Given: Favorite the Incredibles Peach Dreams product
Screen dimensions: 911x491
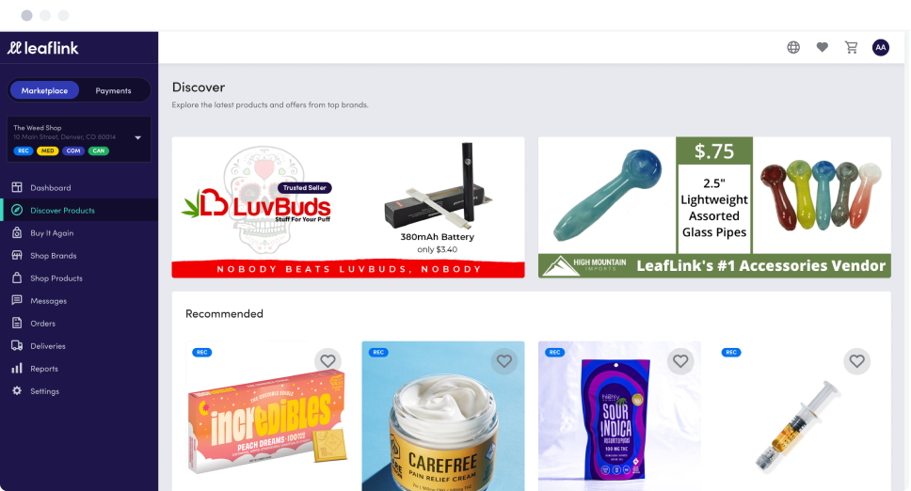Looking at the screenshot, I should [328, 361].
